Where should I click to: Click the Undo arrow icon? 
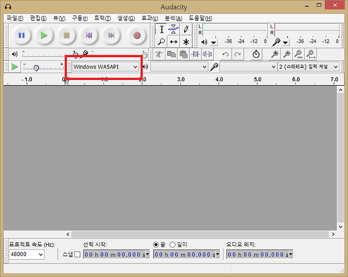point(226,54)
